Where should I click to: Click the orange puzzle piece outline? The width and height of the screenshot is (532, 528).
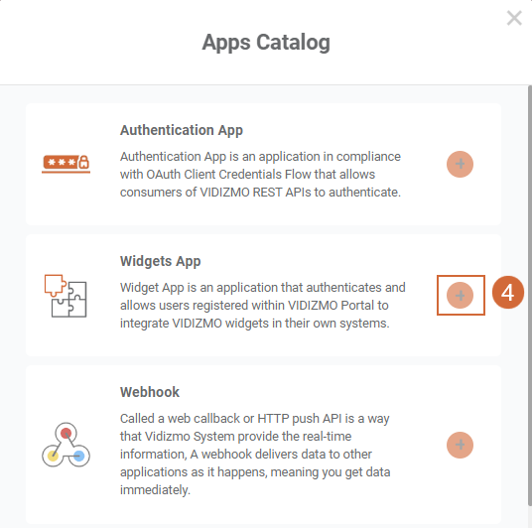click(x=55, y=285)
